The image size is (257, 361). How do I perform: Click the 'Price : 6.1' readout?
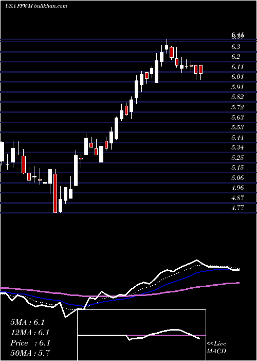click(x=30, y=343)
